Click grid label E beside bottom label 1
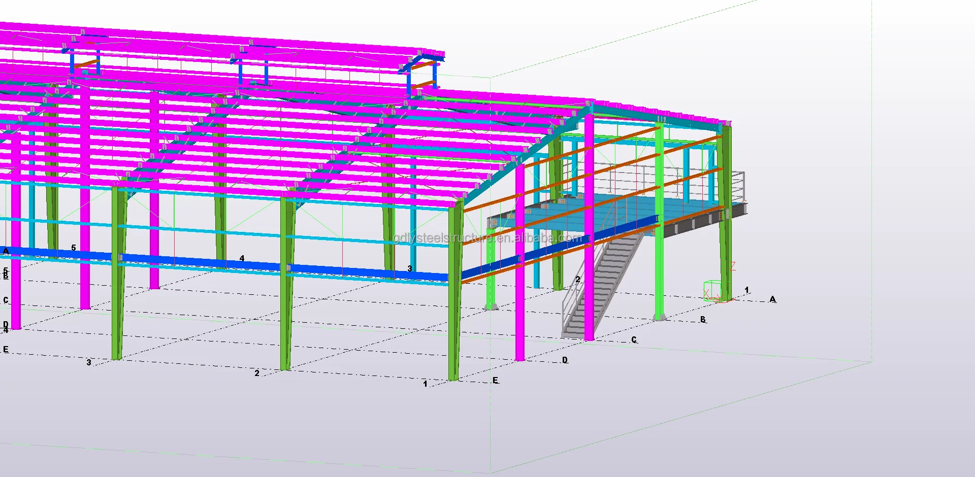This screenshot has height=477, width=975. click(x=496, y=380)
